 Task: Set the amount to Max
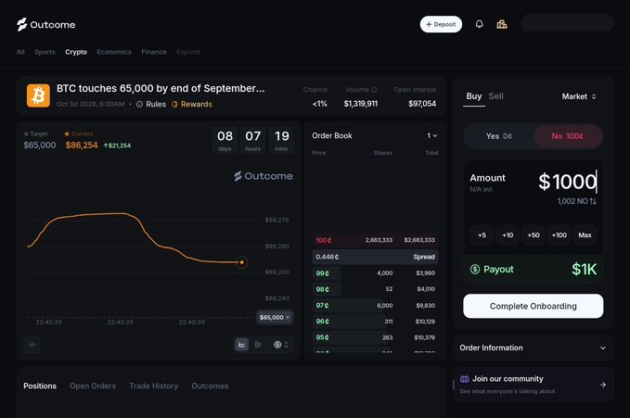pyautogui.click(x=585, y=235)
